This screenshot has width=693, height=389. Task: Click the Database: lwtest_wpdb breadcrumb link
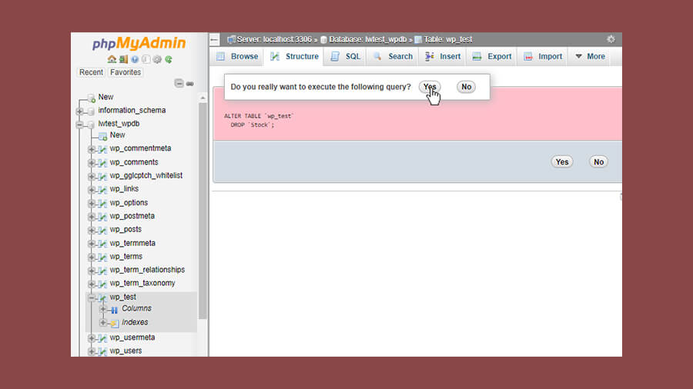[x=368, y=39]
